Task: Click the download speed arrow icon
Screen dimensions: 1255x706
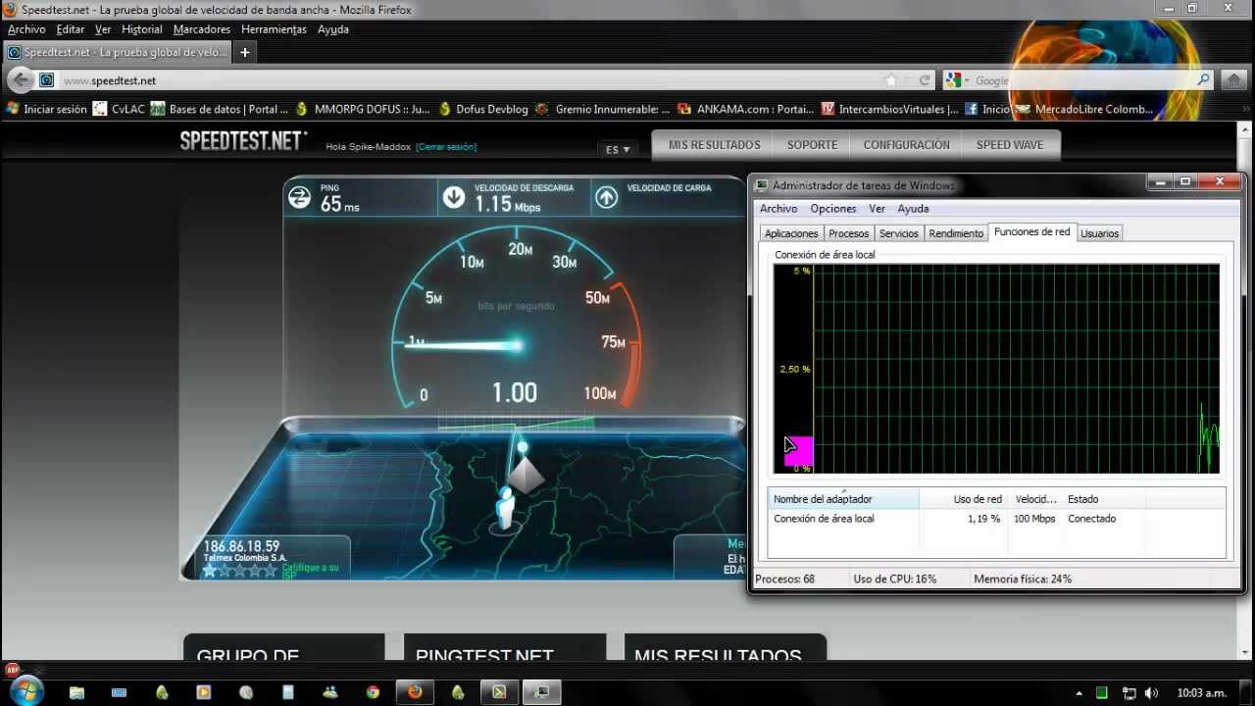Action: [x=453, y=197]
